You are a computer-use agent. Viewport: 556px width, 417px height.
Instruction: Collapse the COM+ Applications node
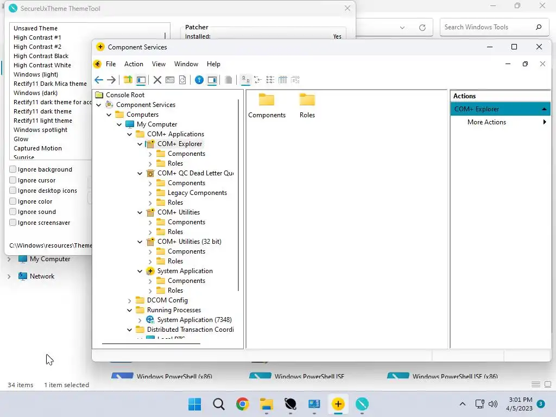[130, 134]
